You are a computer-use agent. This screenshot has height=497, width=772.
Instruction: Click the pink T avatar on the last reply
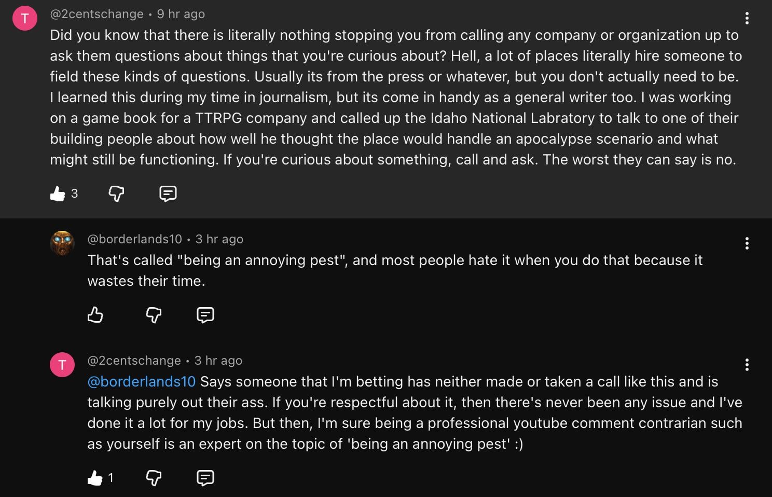62,365
